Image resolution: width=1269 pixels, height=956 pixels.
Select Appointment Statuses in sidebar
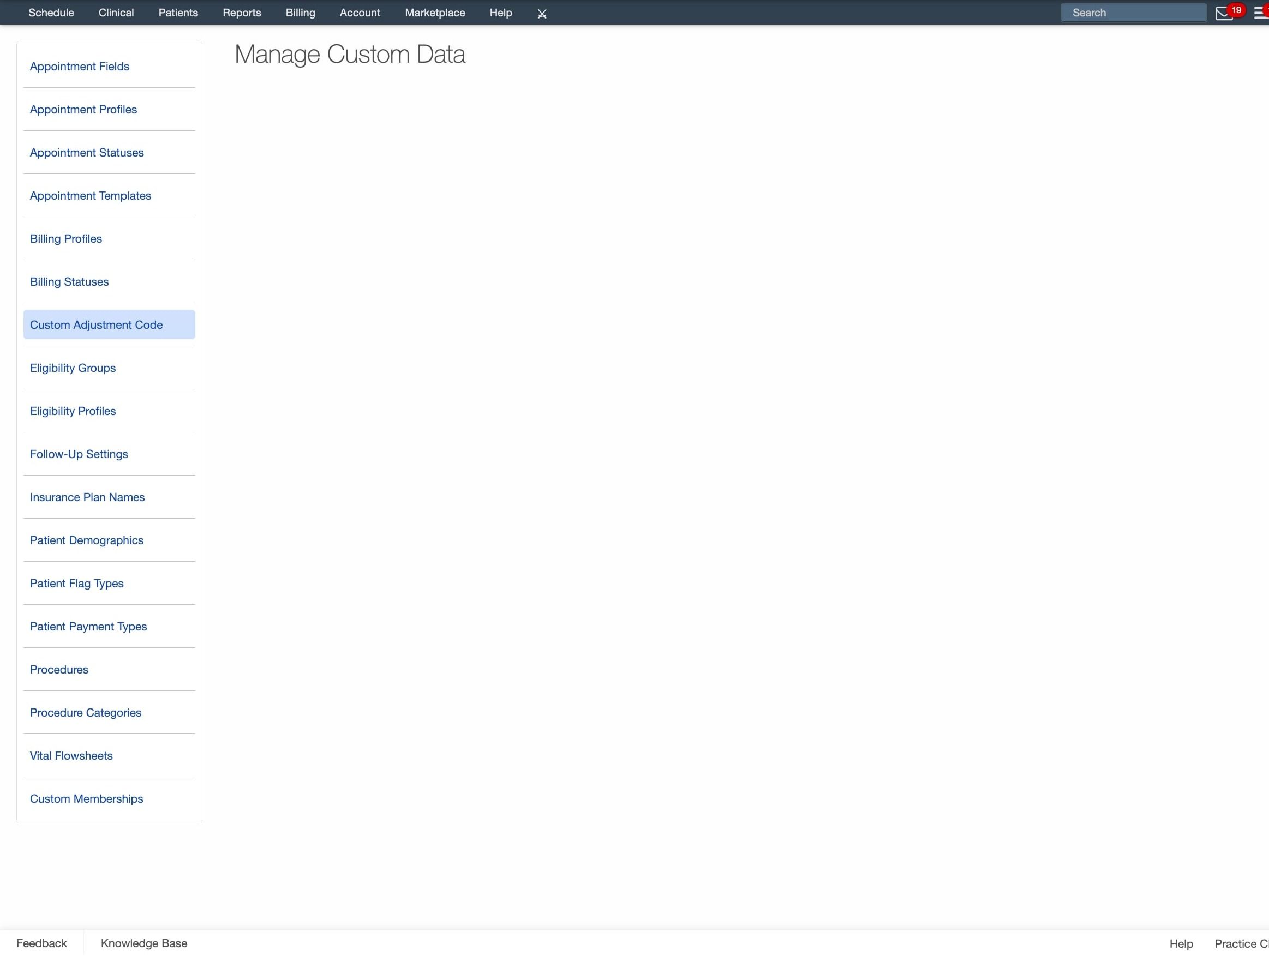point(109,153)
